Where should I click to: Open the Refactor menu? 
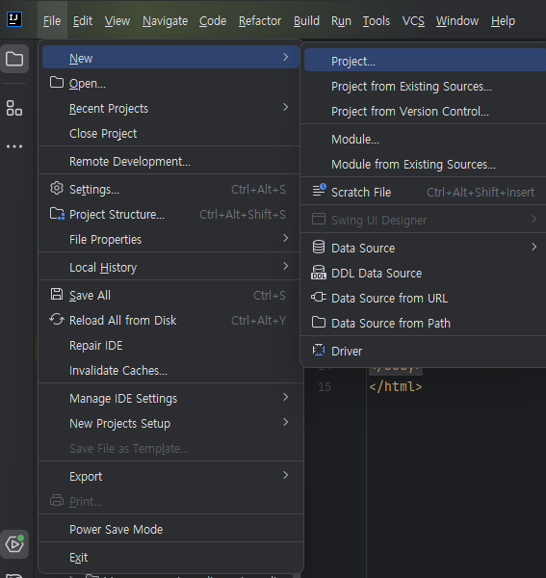tap(260, 21)
